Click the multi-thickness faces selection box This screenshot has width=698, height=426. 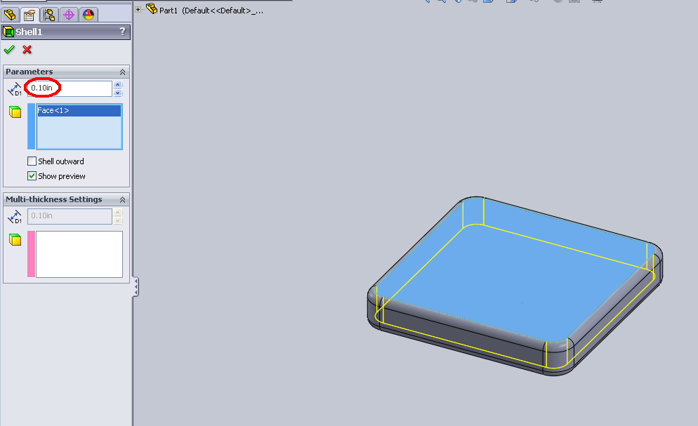click(x=79, y=254)
